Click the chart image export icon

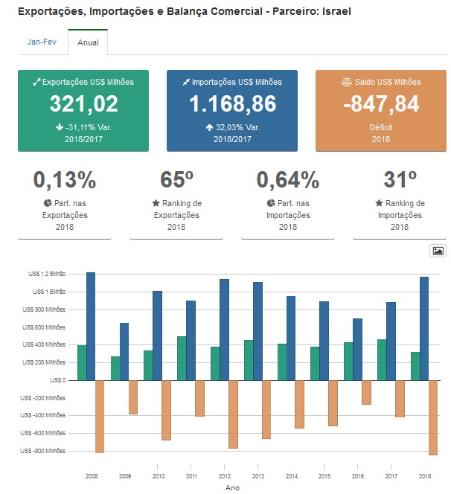tap(438, 251)
